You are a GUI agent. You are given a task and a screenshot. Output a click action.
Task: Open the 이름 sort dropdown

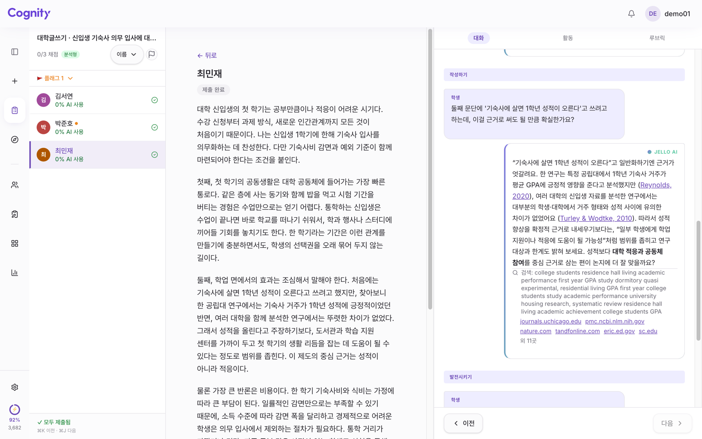[x=127, y=54]
